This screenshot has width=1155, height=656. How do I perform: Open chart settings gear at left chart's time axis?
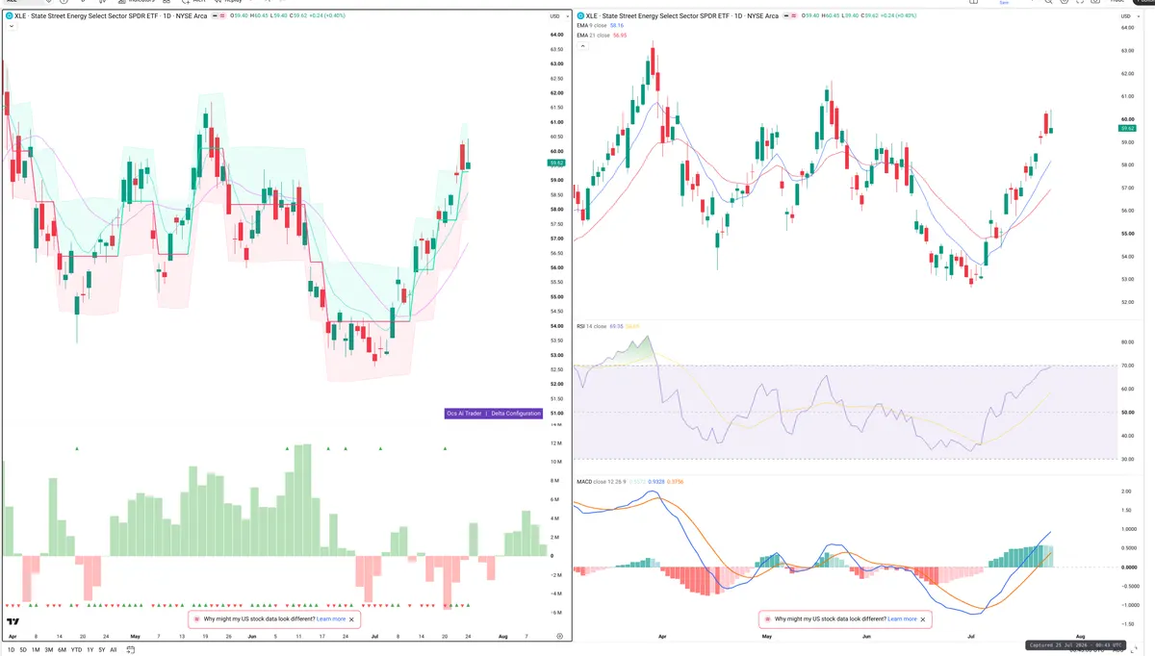pyautogui.click(x=560, y=637)
